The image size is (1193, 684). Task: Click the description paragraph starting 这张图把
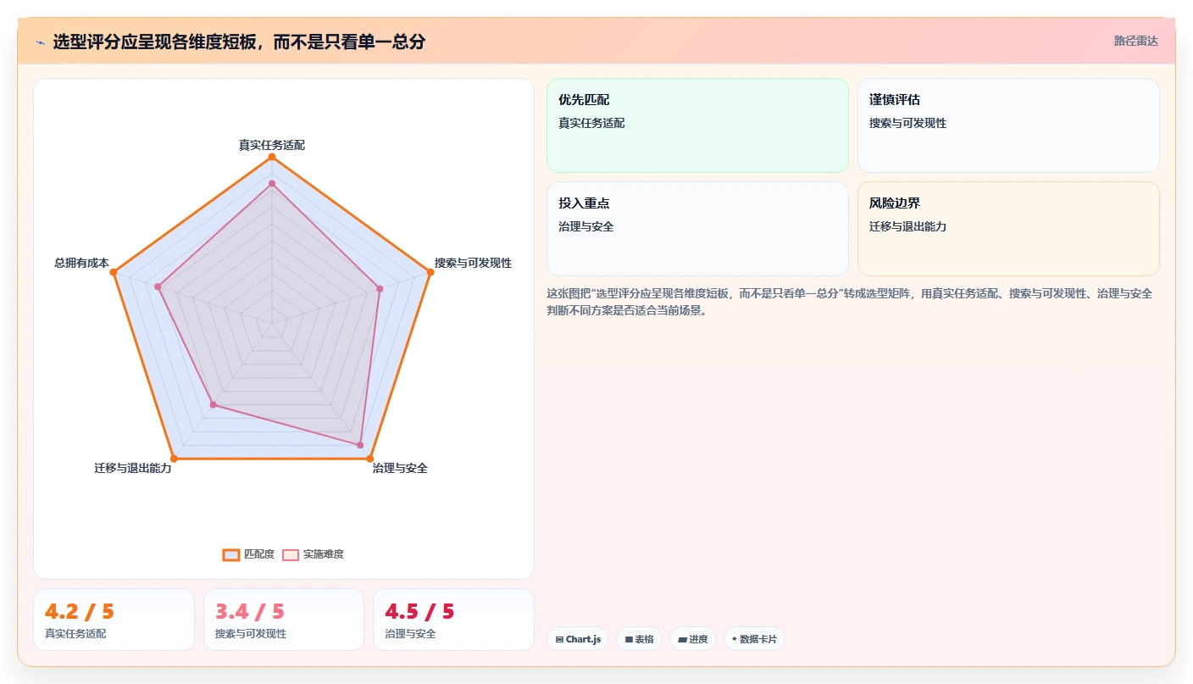[850, 302]
